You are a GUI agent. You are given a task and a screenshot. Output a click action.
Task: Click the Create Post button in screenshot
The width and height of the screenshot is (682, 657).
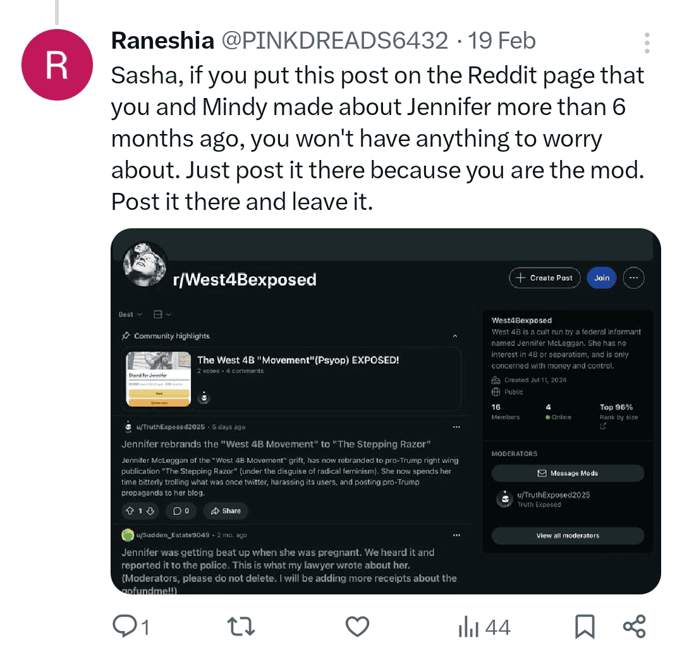pos(545,278)
